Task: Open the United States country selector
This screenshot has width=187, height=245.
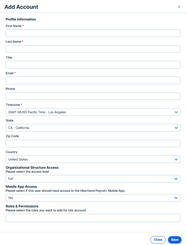Action: [x=93, y=159]
